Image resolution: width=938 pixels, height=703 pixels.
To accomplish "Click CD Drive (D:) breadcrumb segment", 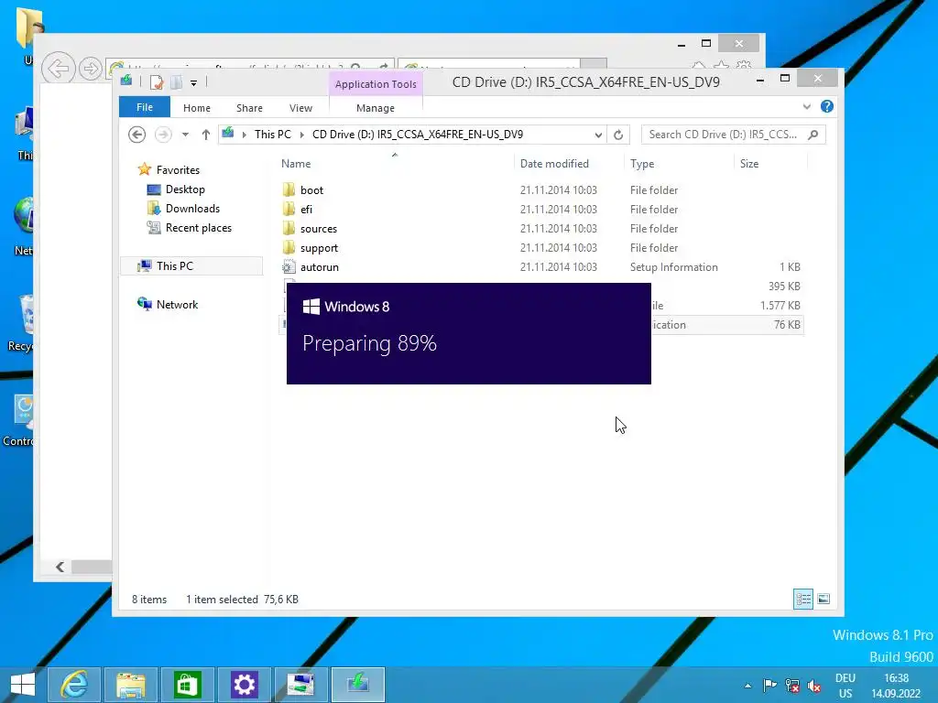I will point(418,135).
